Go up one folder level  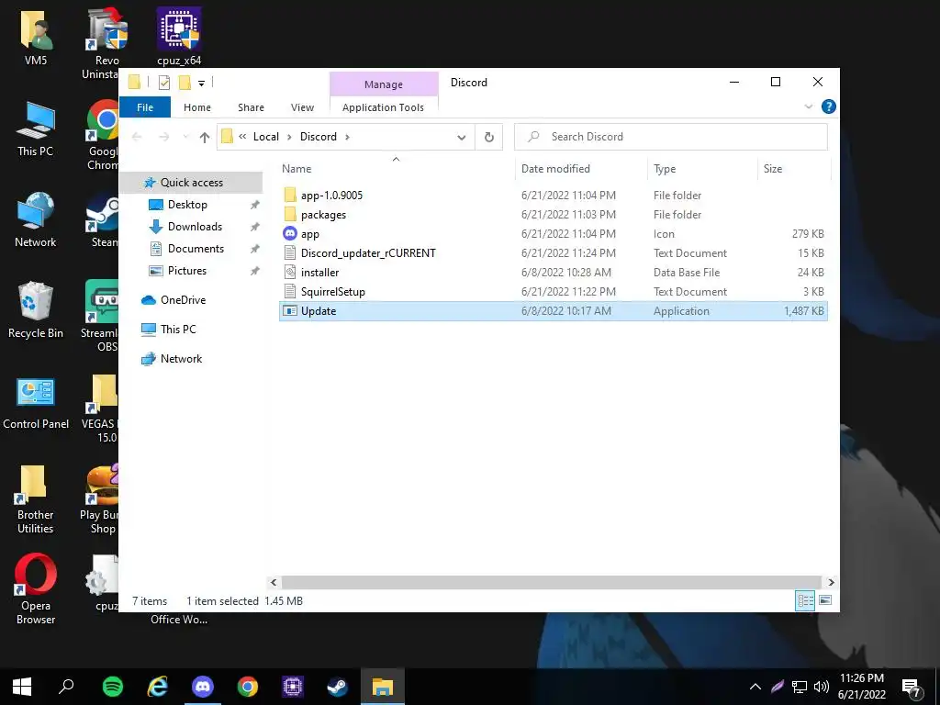pos(205,138)
